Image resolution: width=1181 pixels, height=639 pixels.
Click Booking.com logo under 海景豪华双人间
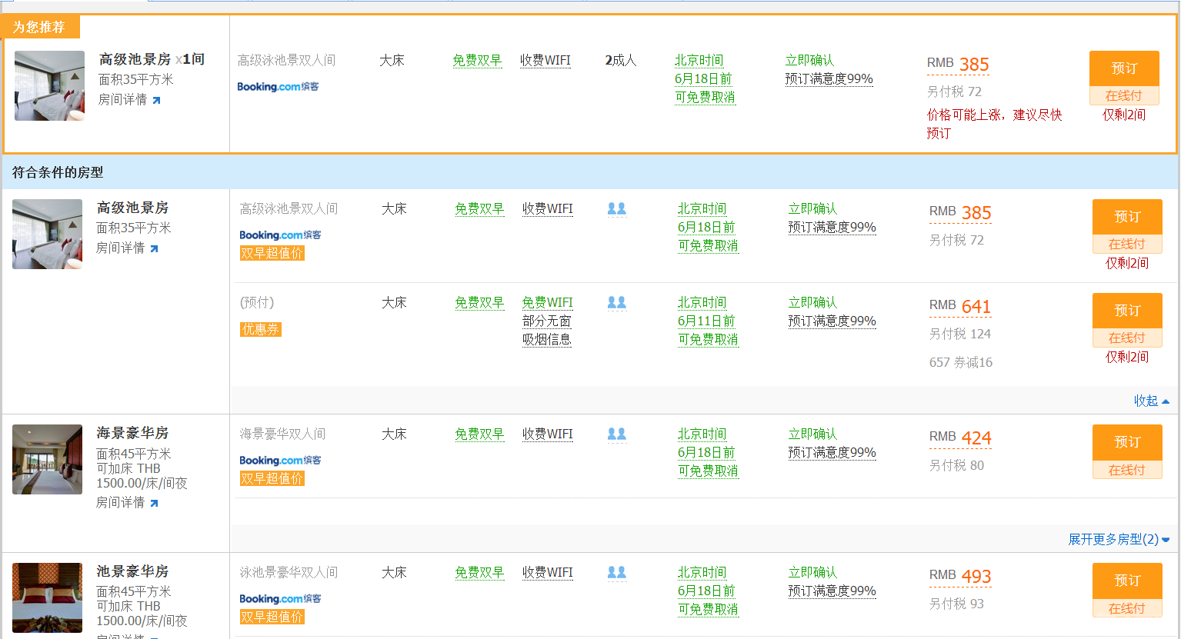[280, 460]
